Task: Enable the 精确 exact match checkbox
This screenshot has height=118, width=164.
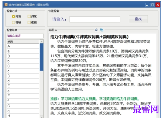Action: click(x=13, y=22)
